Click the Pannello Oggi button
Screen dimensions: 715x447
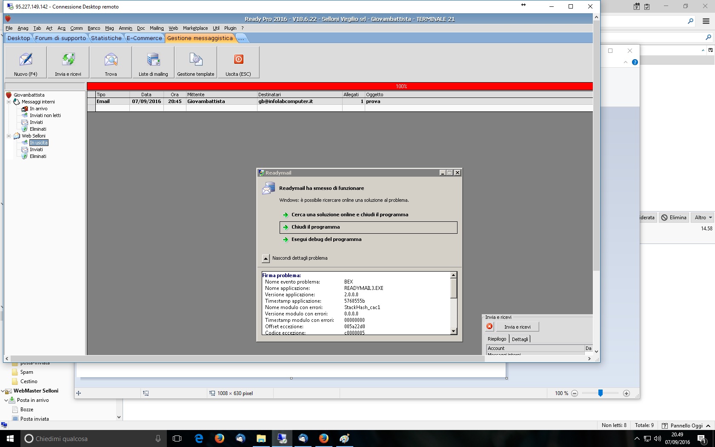[x=686, y=425]
